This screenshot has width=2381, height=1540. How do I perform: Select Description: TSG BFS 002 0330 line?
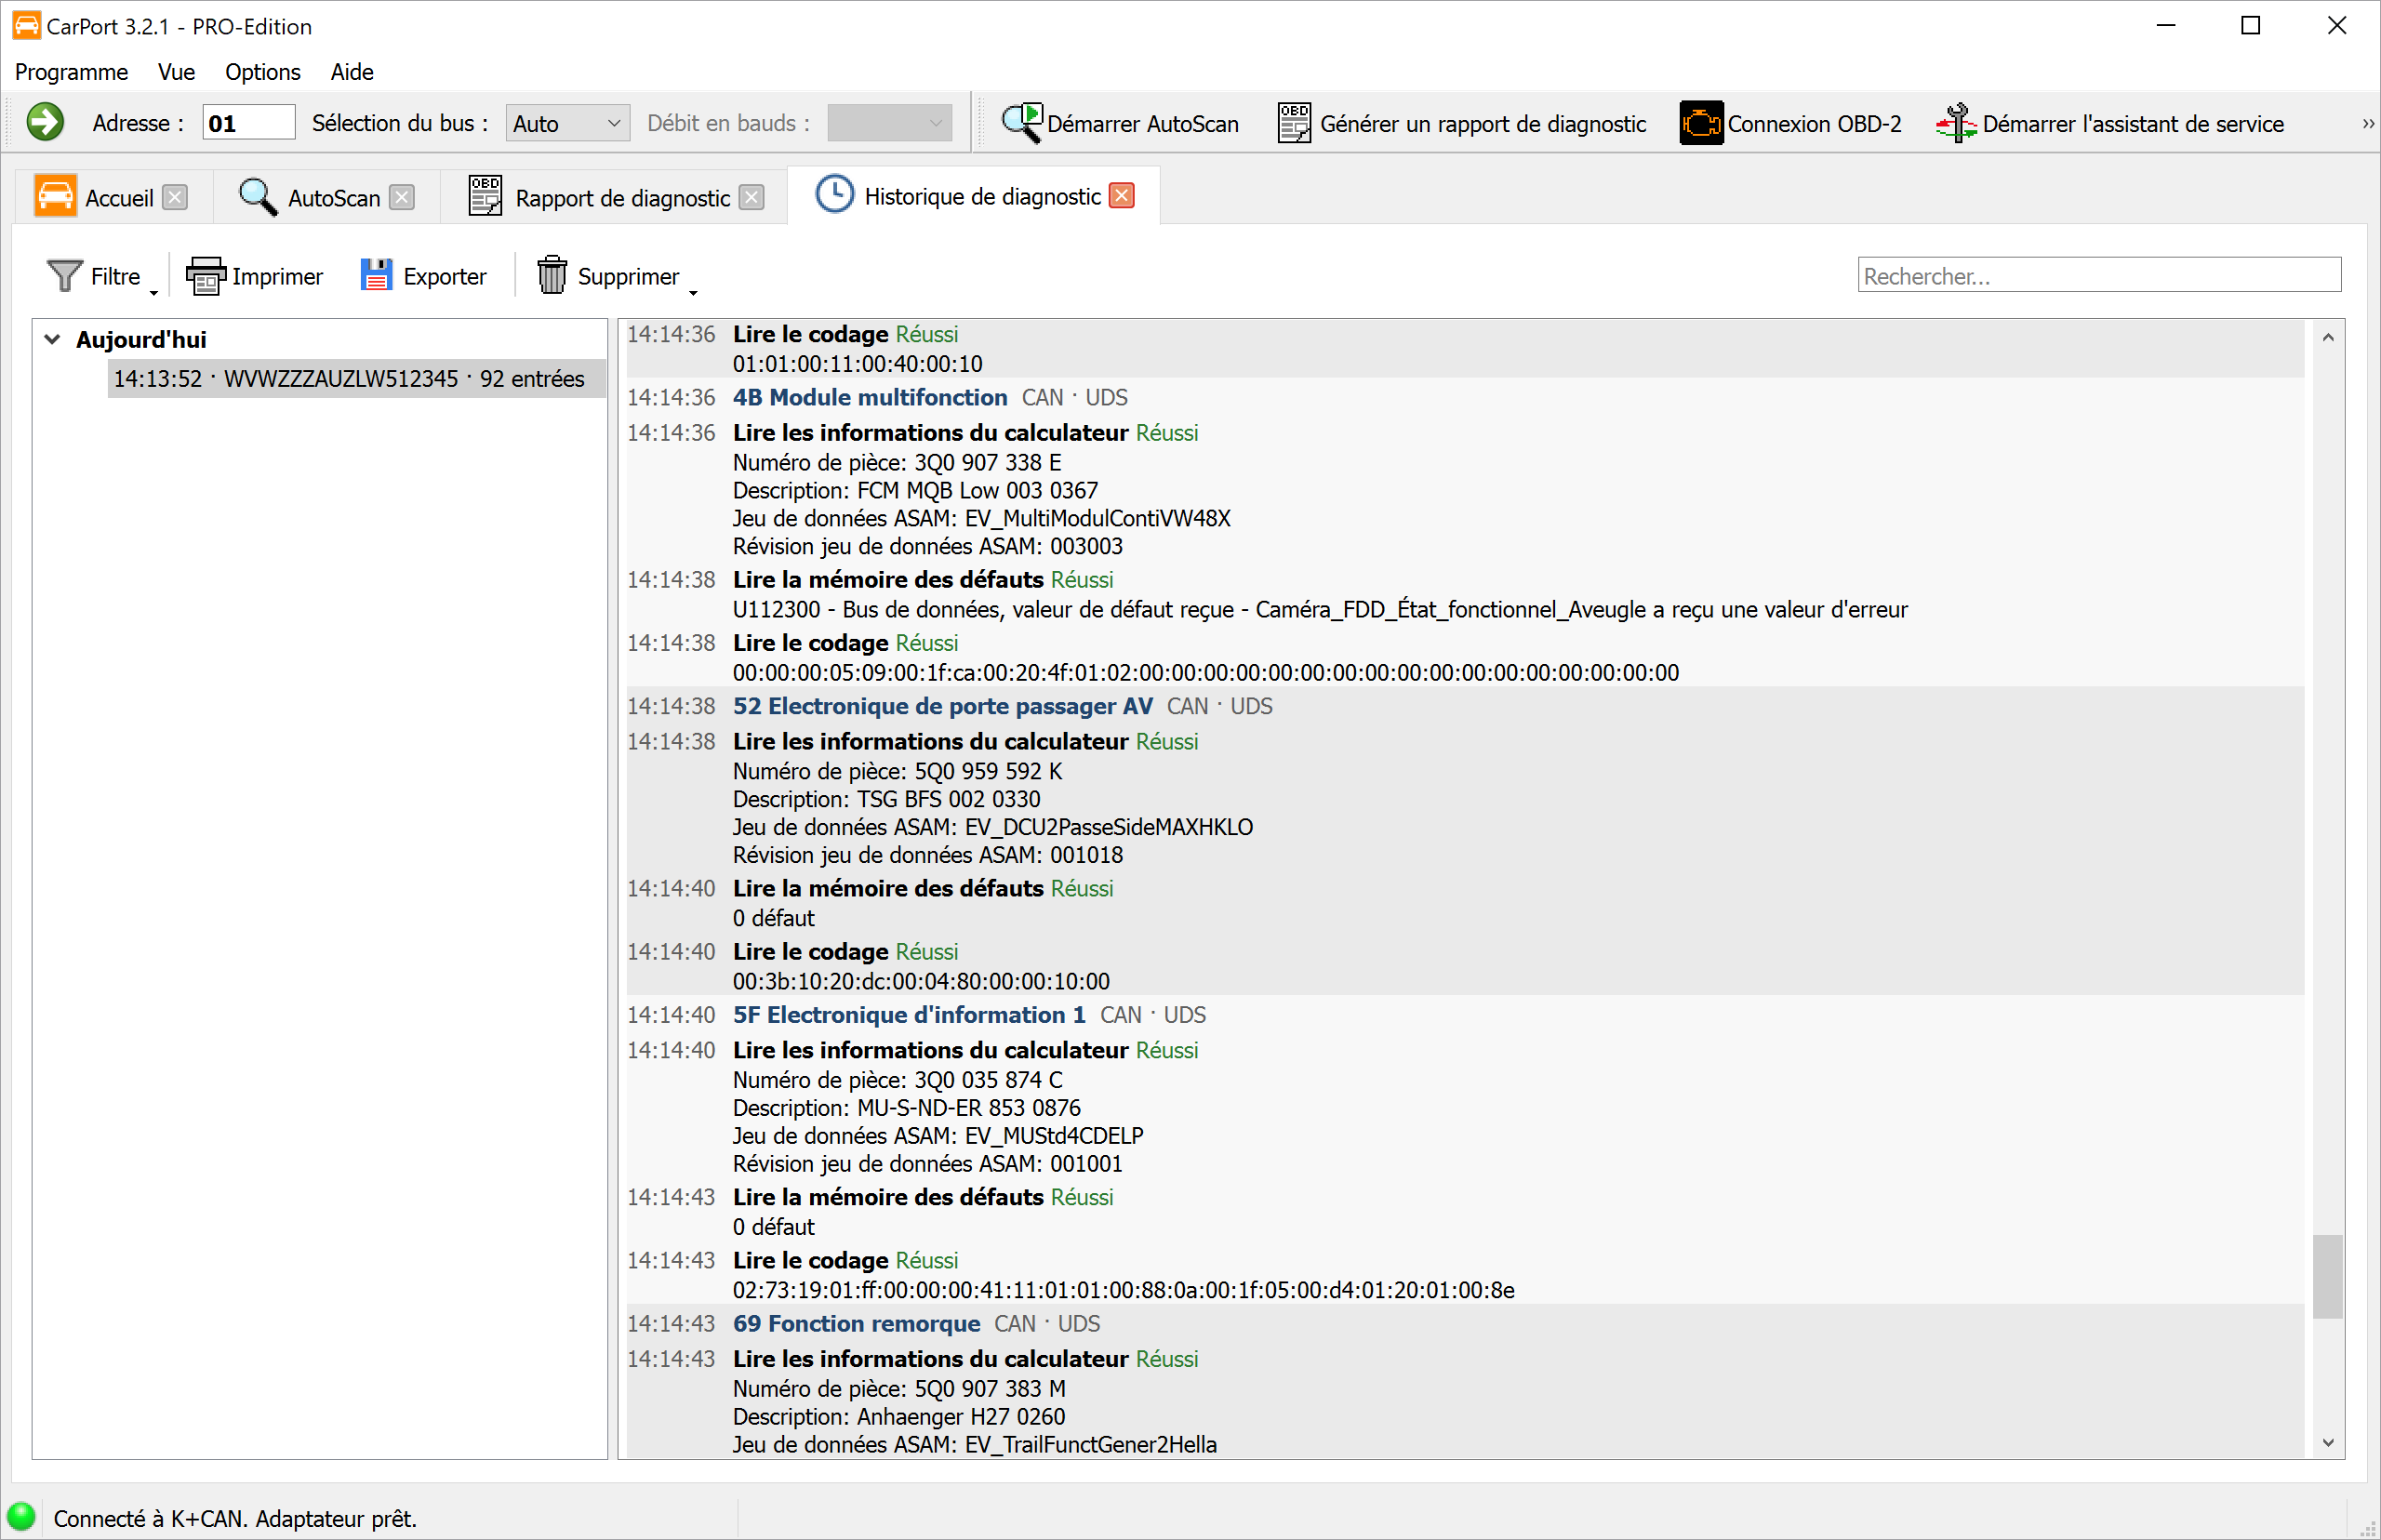pos(887,799)
